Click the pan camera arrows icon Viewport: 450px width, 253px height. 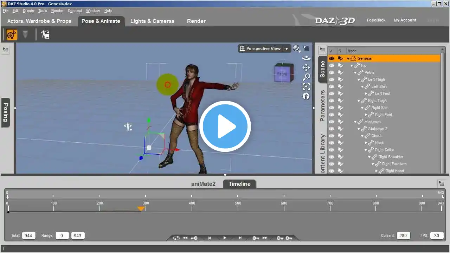(306, 67)
